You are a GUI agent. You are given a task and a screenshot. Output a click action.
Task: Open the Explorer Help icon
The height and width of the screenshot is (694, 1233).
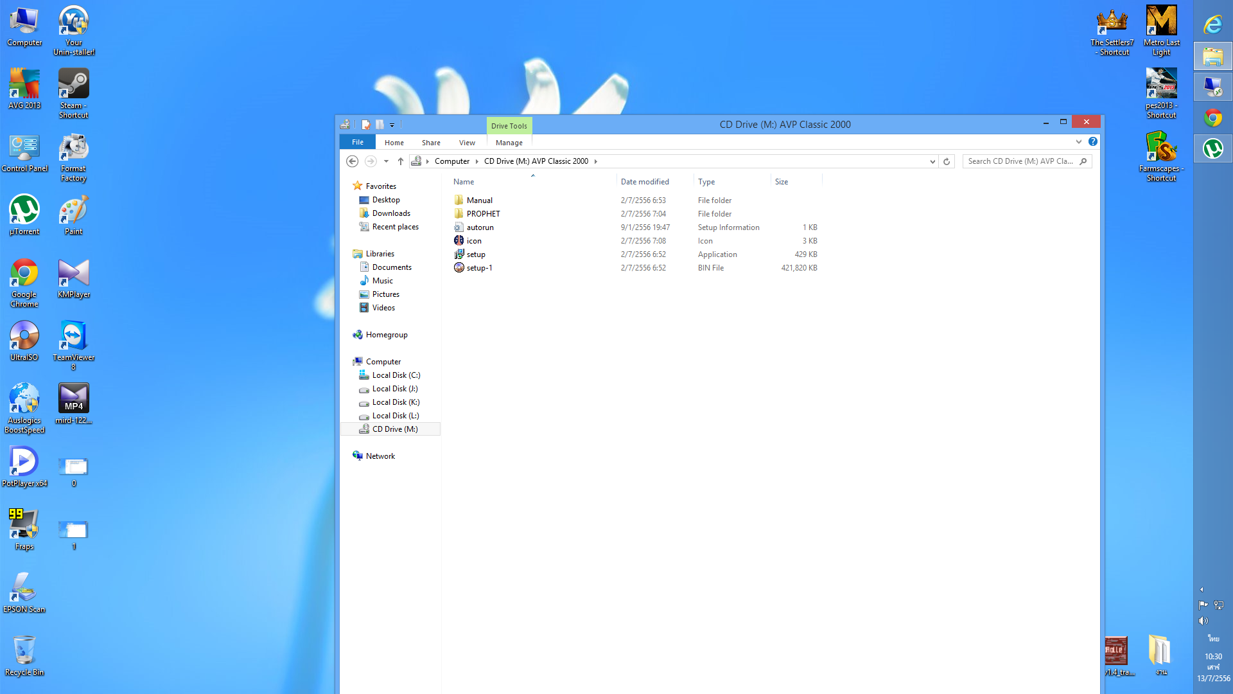tap(1093, 141)
